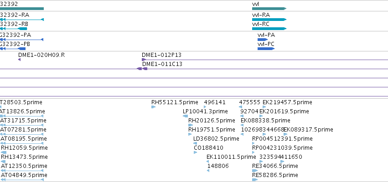Click the EK110011.5prime label
Screen dimensions: 388x182
click(231, 157)
